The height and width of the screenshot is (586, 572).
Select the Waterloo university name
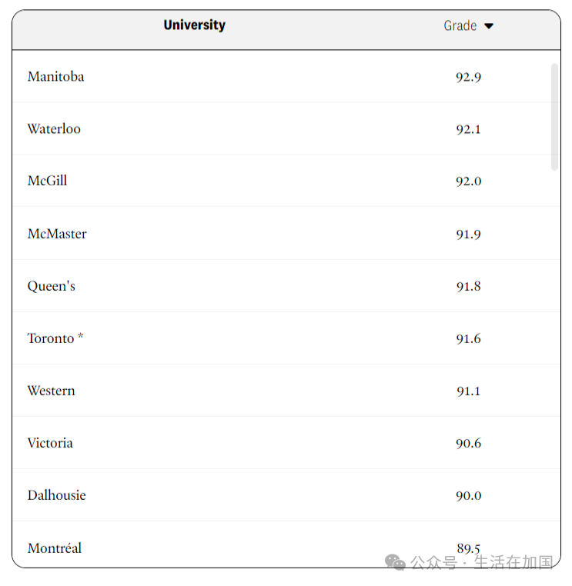(54, 129)
